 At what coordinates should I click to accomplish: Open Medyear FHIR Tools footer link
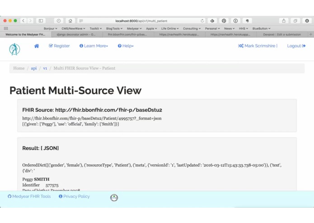pyautogui.click(x=29, y=196)
